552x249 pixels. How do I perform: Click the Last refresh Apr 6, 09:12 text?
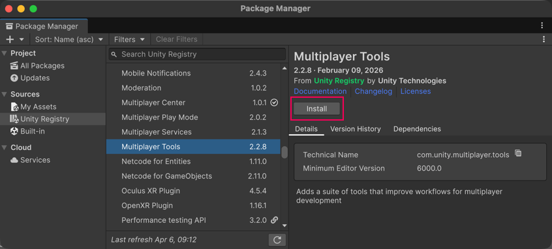click(x=154, y=240)
